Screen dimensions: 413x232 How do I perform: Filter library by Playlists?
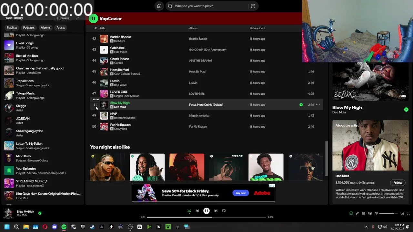coord(12,28)
